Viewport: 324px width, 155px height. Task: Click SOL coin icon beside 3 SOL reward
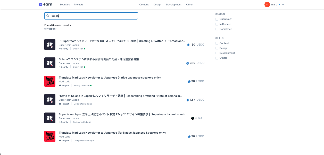[x=193, y=118]
